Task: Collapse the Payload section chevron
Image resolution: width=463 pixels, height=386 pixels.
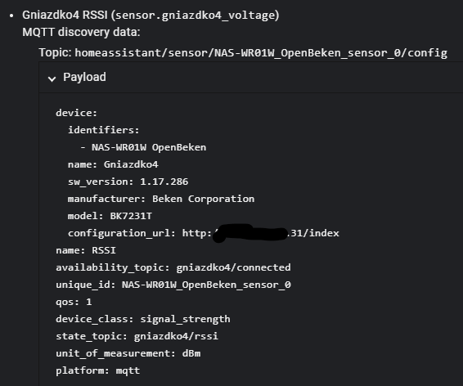Action: coord(52,79)
